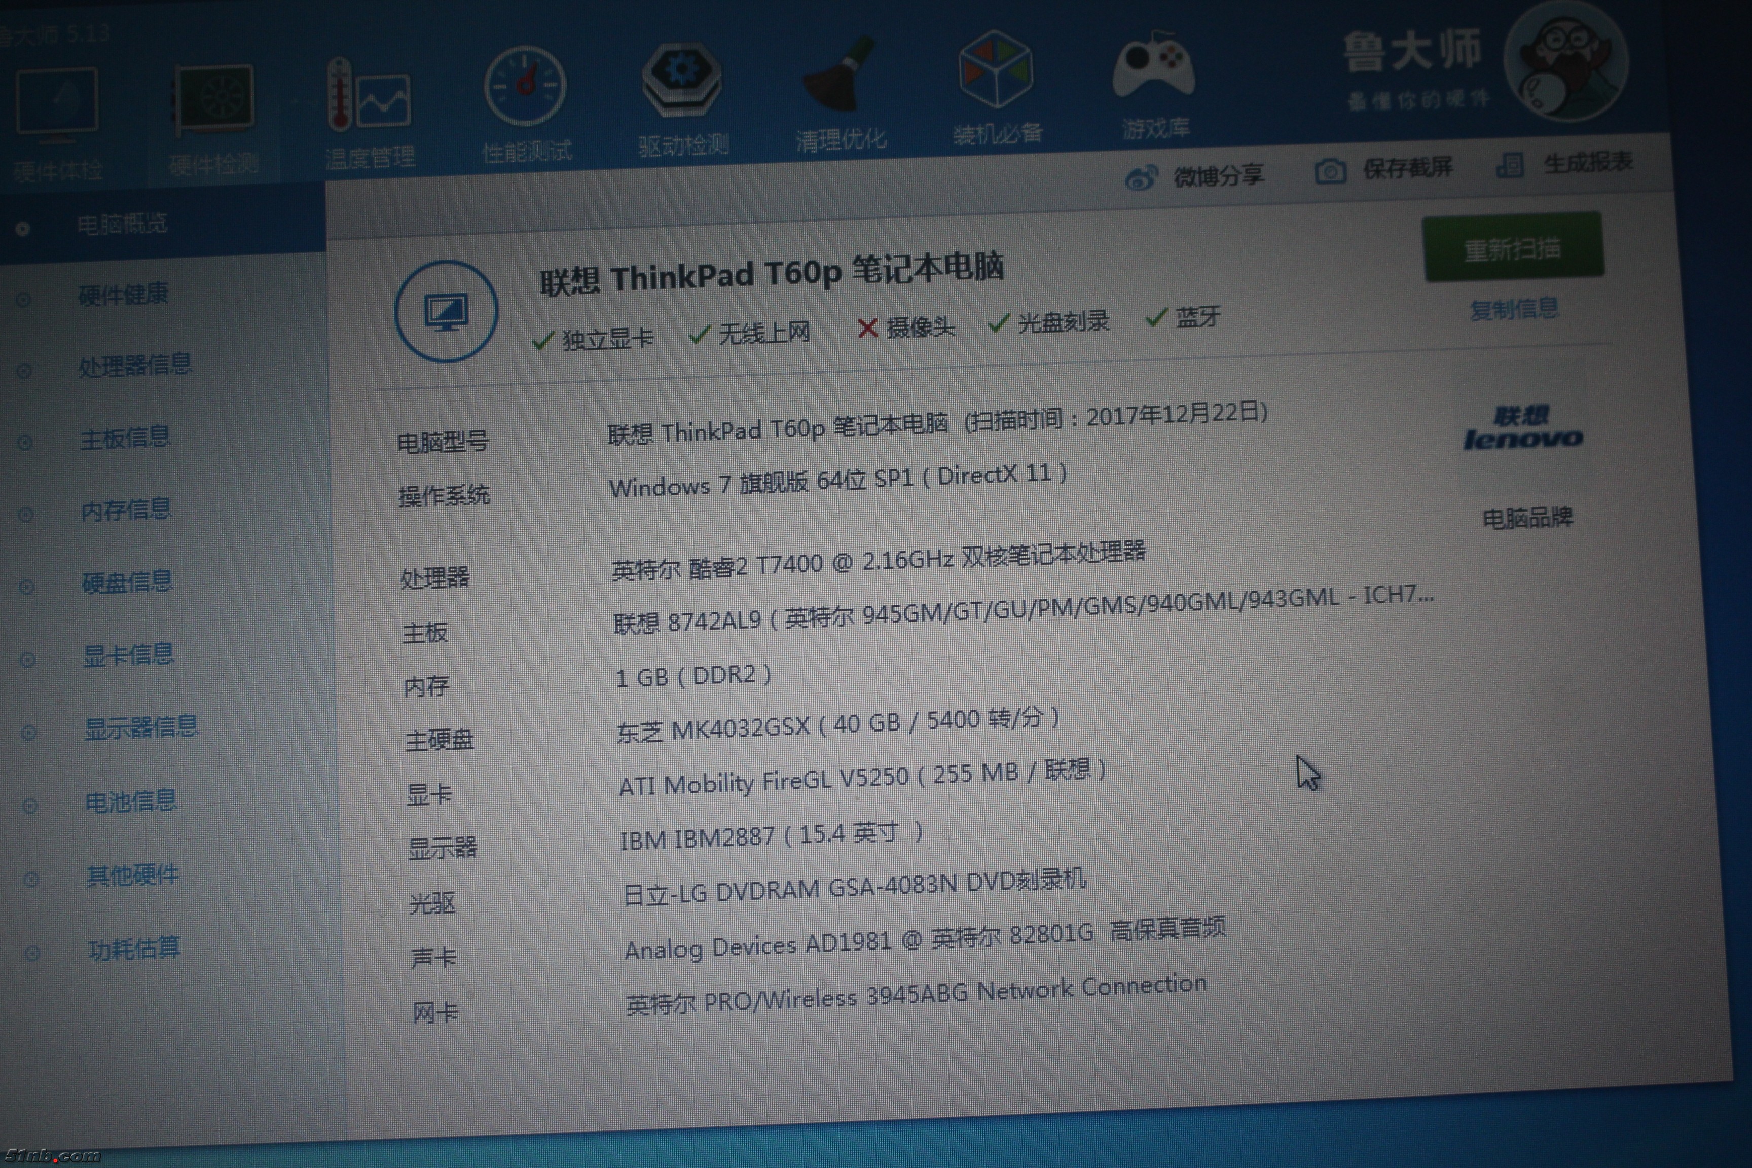Click the 电脑型号 row value
Viewport: 1752px width, 1168px height.
pos(937,422)
